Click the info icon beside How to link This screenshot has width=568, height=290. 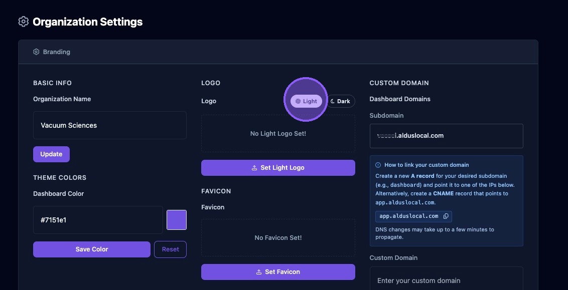378,165
